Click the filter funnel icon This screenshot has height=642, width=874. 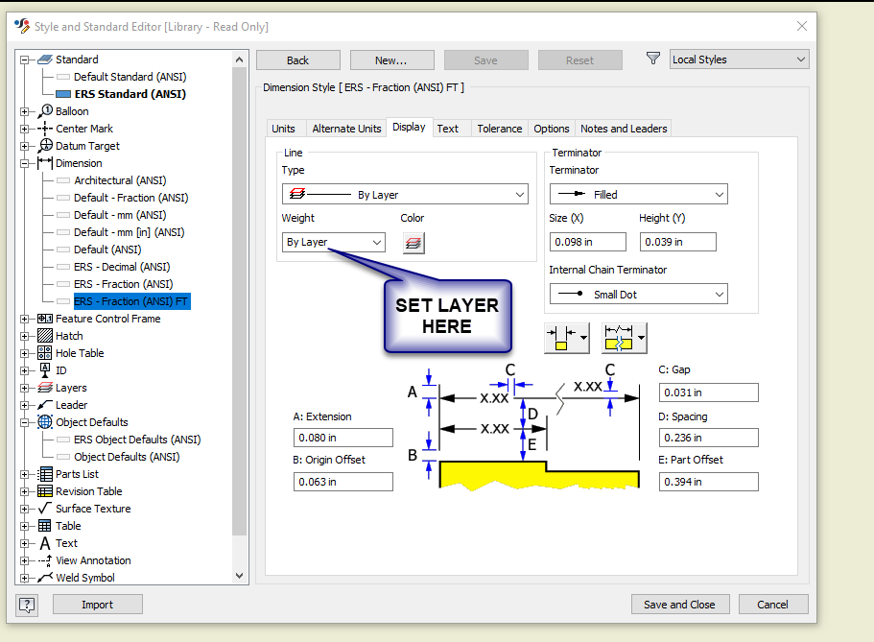(x=653, y=58)
